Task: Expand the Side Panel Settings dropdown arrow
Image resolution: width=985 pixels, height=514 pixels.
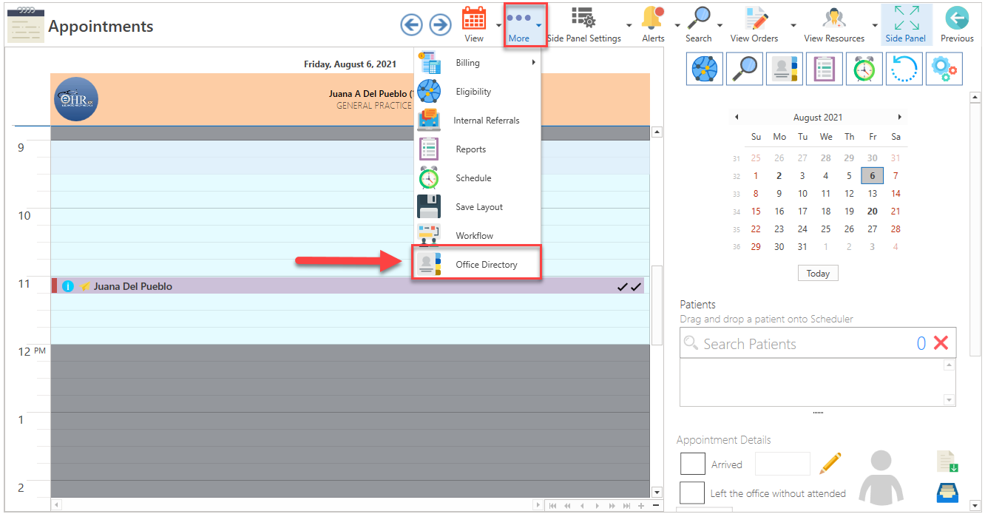Action: (629, 25)
